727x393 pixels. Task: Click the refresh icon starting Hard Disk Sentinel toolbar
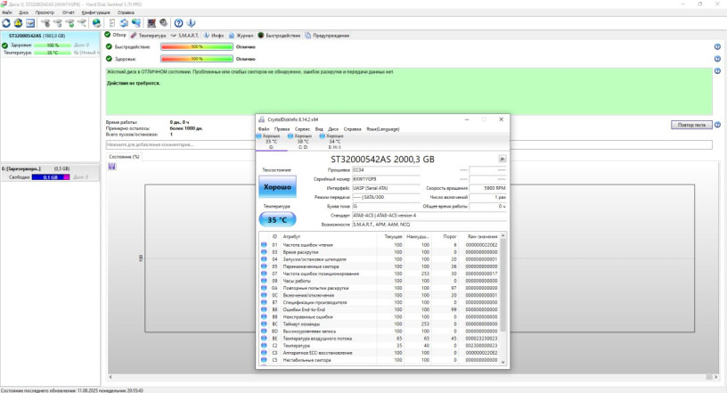tap(6, 23)
